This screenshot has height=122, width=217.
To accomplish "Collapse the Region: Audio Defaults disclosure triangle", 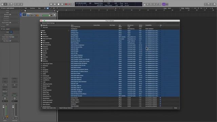I will coord(1,8).
